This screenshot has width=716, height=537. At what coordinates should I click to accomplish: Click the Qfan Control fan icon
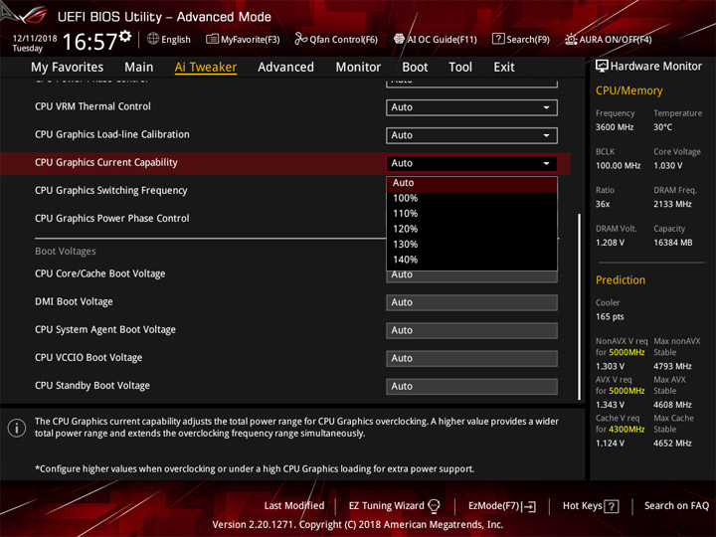coord(300,39)
